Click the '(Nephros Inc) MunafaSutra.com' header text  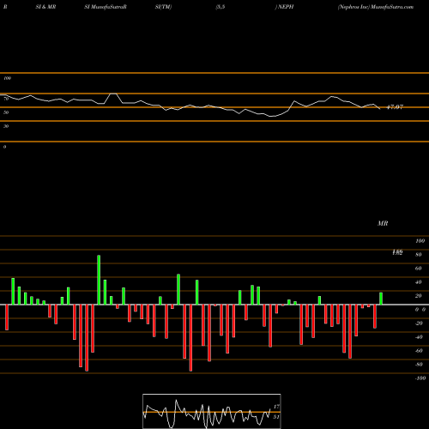[376, 7]
